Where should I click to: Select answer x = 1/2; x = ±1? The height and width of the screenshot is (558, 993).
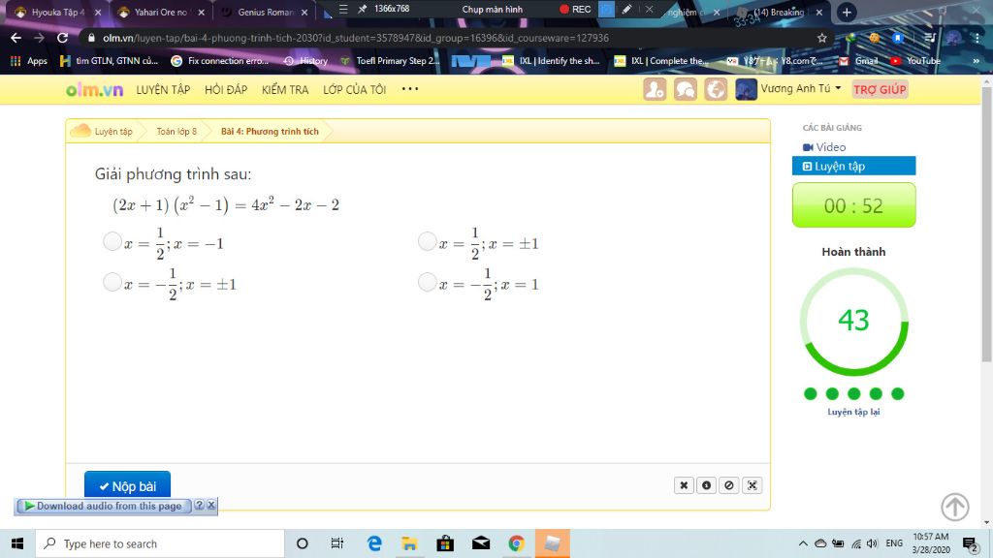coord(428,241)
